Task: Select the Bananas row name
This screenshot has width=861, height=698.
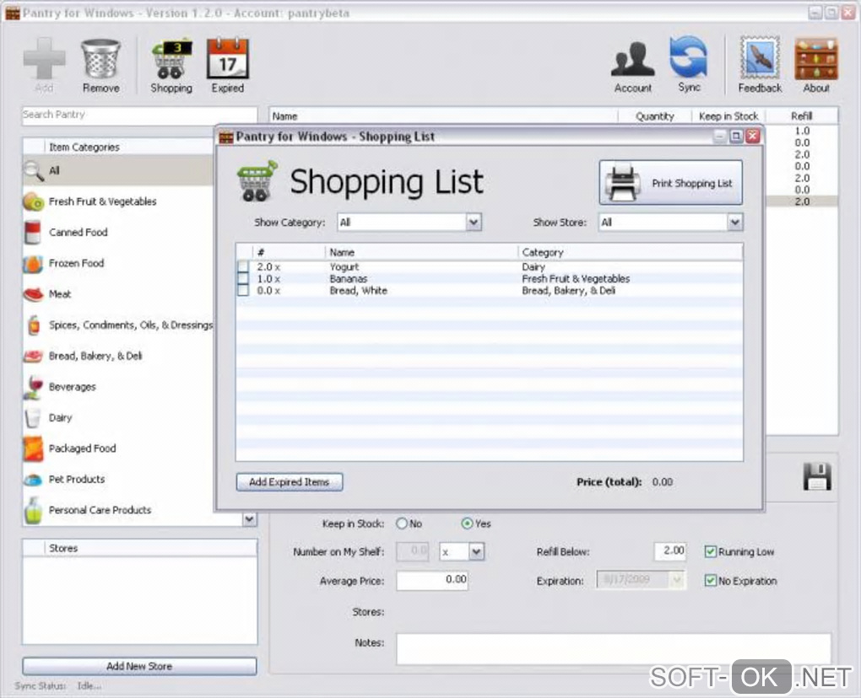Action: (348, 278)
